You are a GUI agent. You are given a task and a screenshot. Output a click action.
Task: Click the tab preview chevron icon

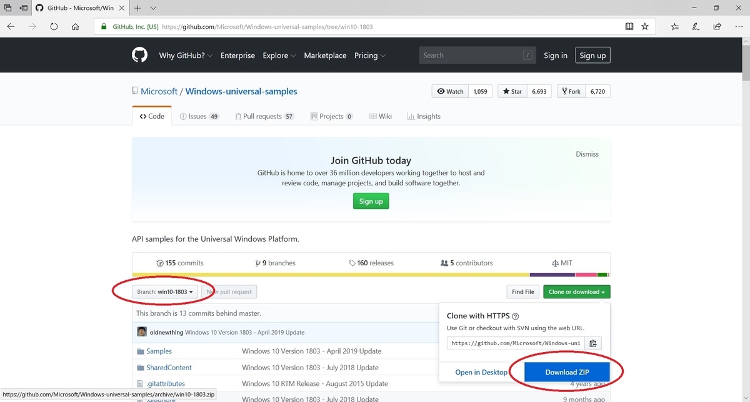click(153, 8)
